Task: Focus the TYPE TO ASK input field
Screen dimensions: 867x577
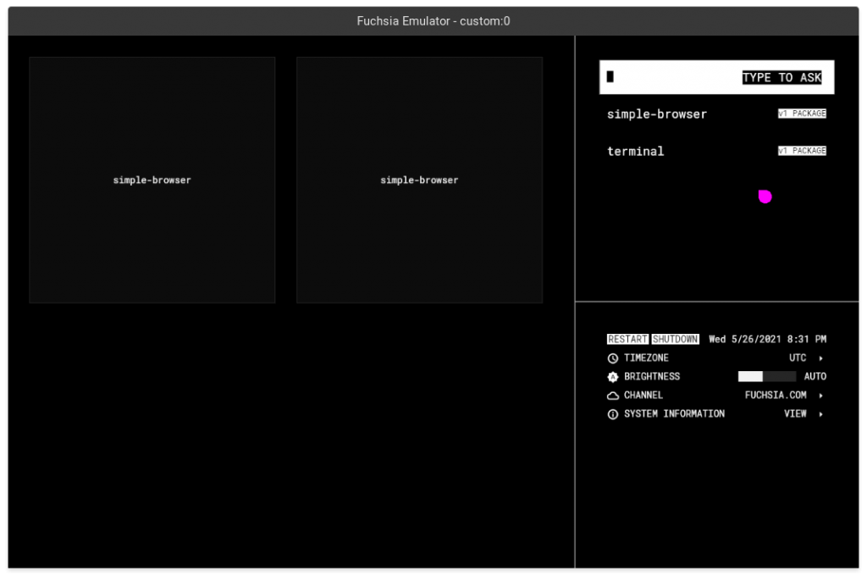Action: click(x=716, y=77)
